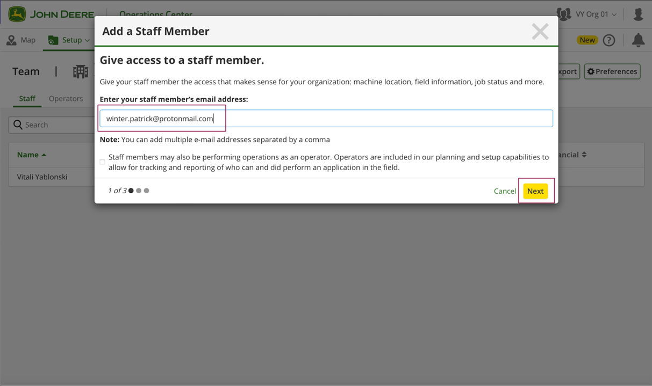The width and height of the screenshot is (652, 386).
Task: Select the Staff tab
Action: 27,99
